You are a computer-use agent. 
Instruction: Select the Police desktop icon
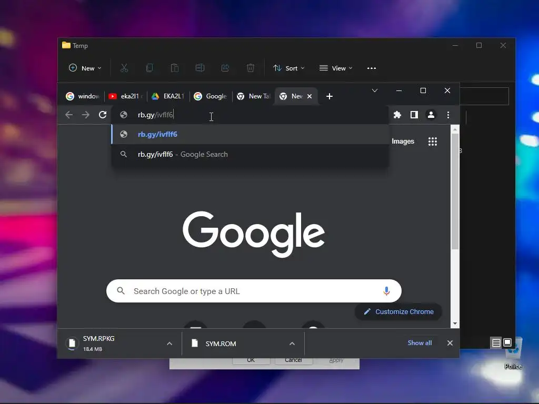pyautogui.click(x=513, y=354)
